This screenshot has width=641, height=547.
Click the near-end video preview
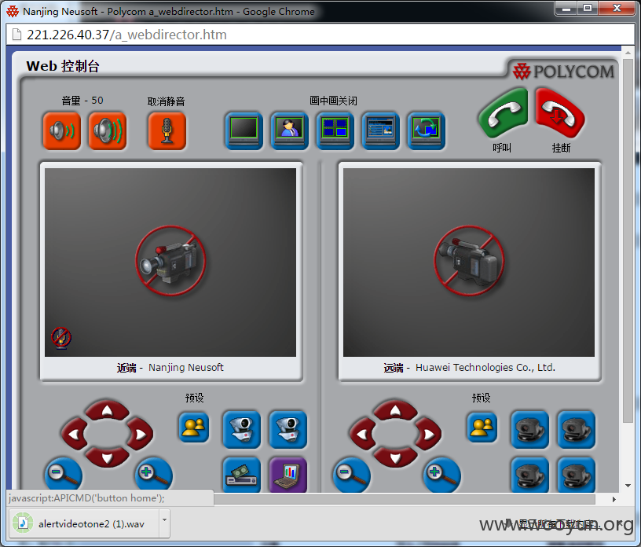coord(170,262)
